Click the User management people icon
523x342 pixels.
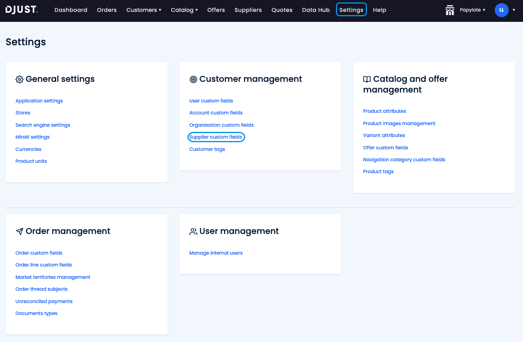coord(193,232)
